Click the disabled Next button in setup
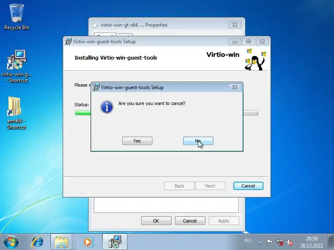Viewport: 334px width, 250px height. coord(210,186)
